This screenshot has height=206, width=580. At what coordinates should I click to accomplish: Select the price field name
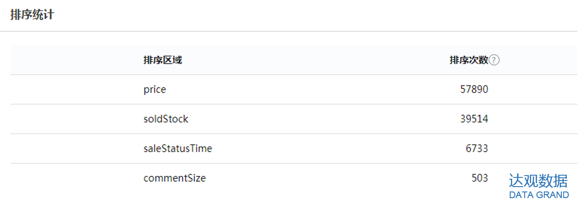click(x=155, y=90)
